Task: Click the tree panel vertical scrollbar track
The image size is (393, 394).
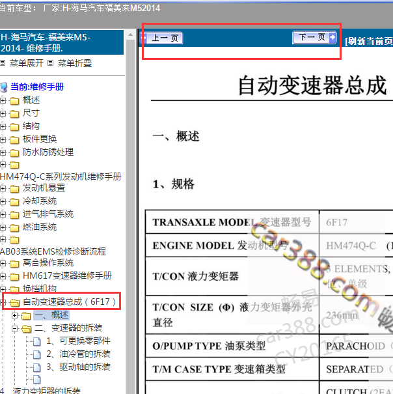Action: click(130, 216)
